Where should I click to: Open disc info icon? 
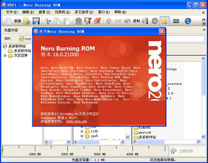point(145,21)
